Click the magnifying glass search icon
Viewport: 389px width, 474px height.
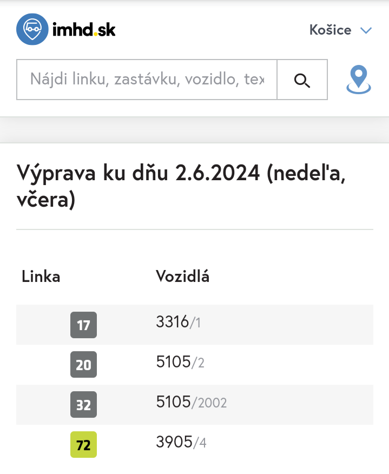(x=302, y=80)
